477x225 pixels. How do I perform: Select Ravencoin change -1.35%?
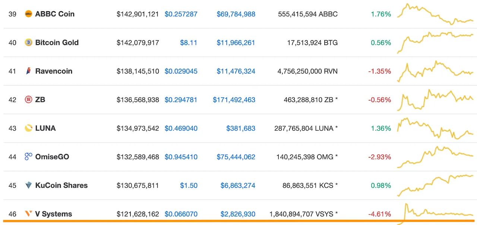point(380,71)
